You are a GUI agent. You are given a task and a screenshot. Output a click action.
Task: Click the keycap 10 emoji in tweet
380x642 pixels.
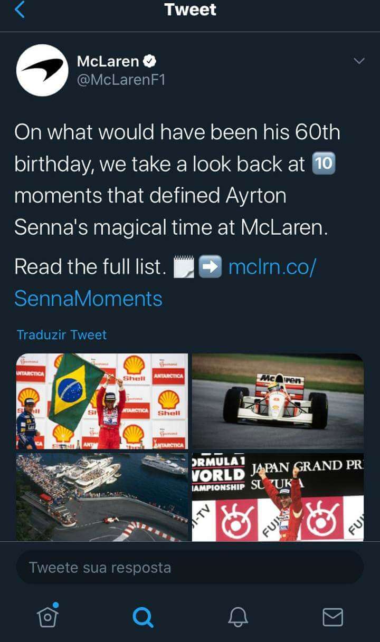324,165
